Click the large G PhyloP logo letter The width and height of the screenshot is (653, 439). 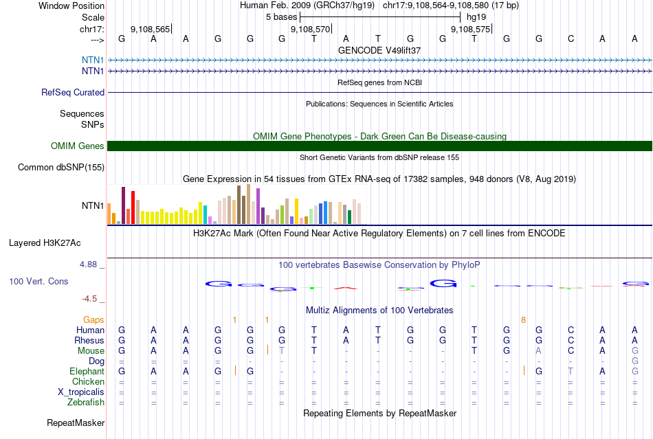(x=443, y=283)
